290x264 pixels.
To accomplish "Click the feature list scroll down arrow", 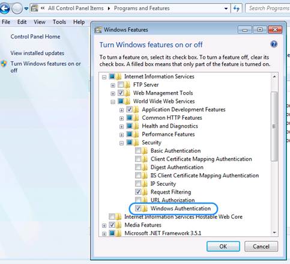I will [x=274, y=233].
